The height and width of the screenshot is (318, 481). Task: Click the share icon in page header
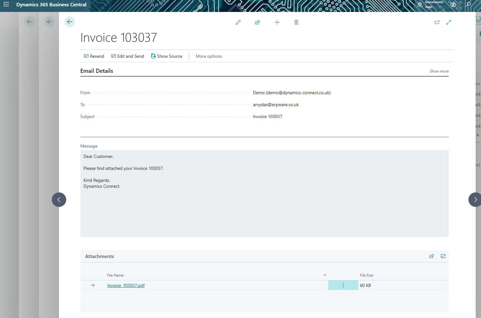257,22
